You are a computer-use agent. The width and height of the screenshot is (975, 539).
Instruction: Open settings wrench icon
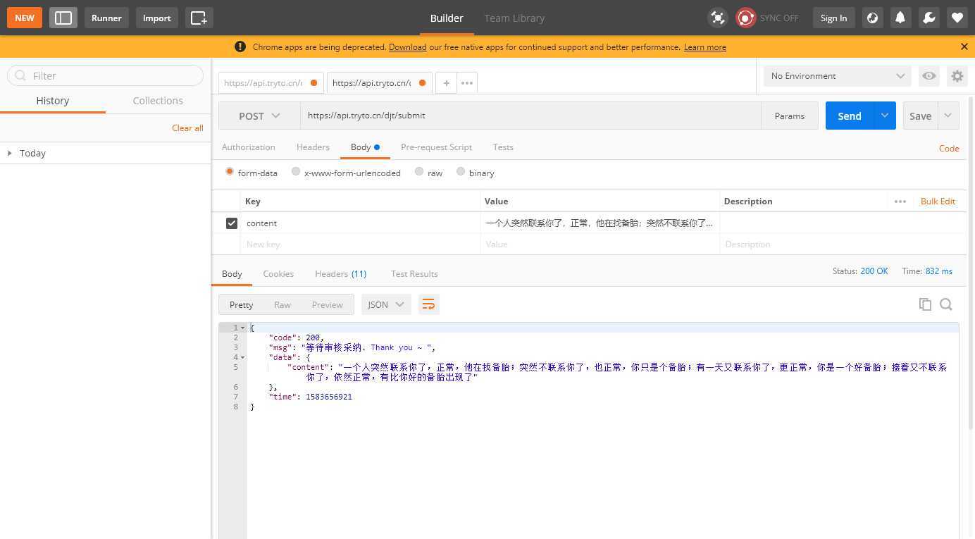click(929, 18)
